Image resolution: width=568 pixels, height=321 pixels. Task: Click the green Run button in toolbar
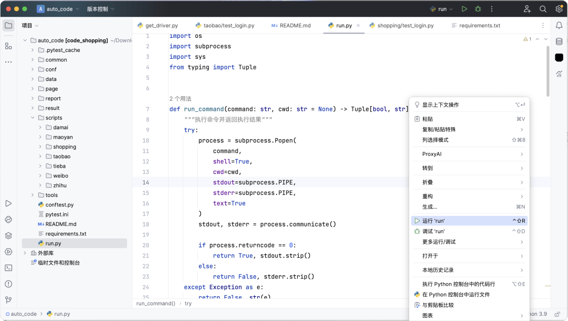pos(464,9)
